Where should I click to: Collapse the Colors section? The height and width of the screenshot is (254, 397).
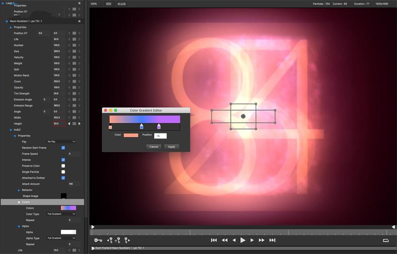(19, 202)
